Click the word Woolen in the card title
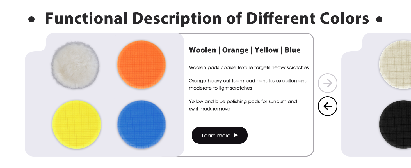Viewport: 411px width, 168px height. point(202,50)
